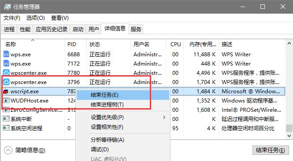
Task: Click the memory value 448 K
Action: pos(208,64)
